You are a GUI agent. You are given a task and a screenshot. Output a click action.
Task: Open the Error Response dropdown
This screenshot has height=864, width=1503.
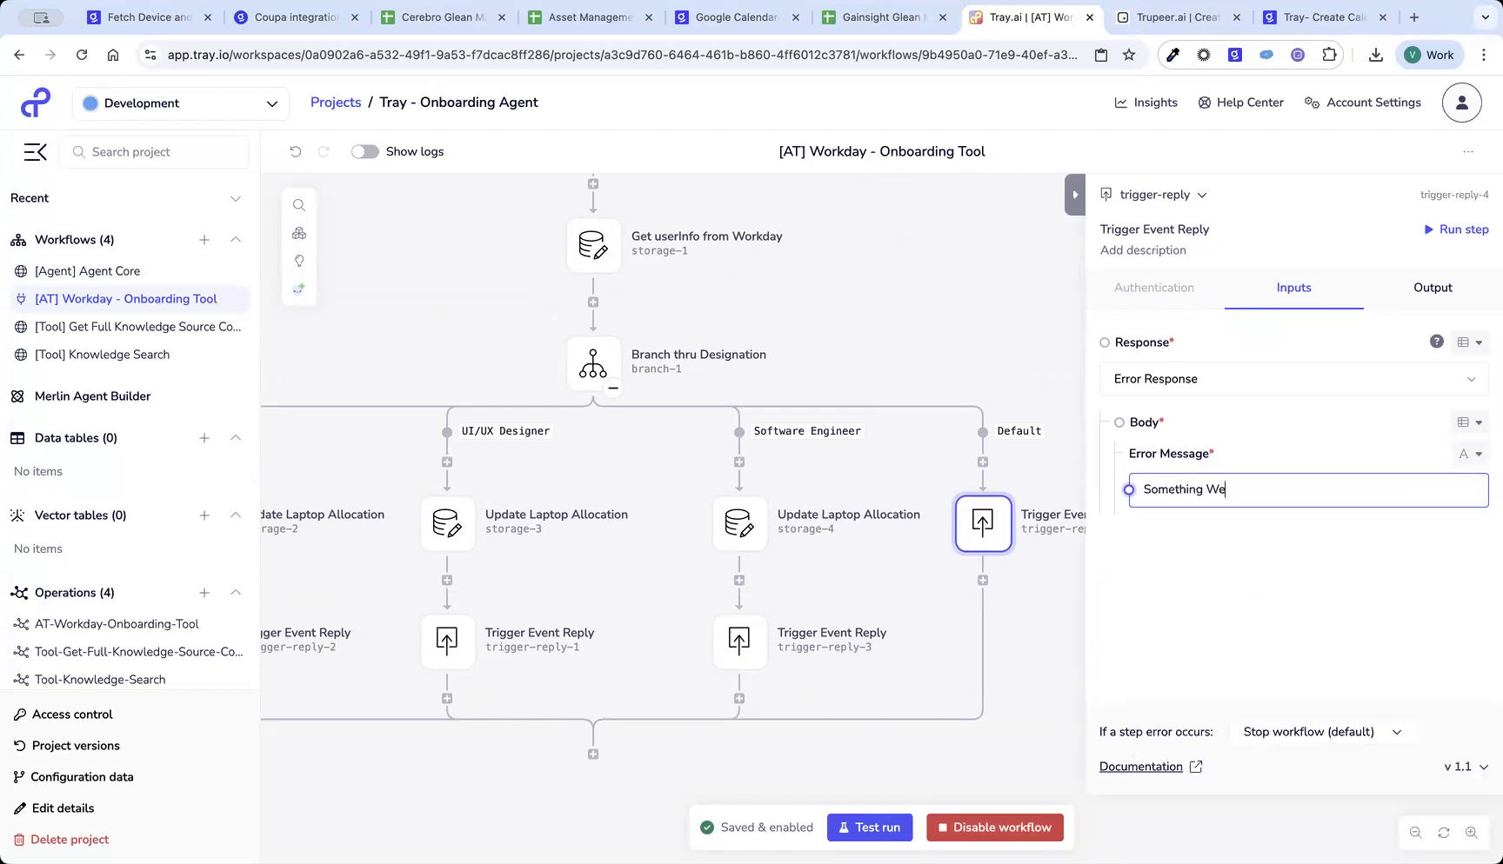tap(1293, 379)
